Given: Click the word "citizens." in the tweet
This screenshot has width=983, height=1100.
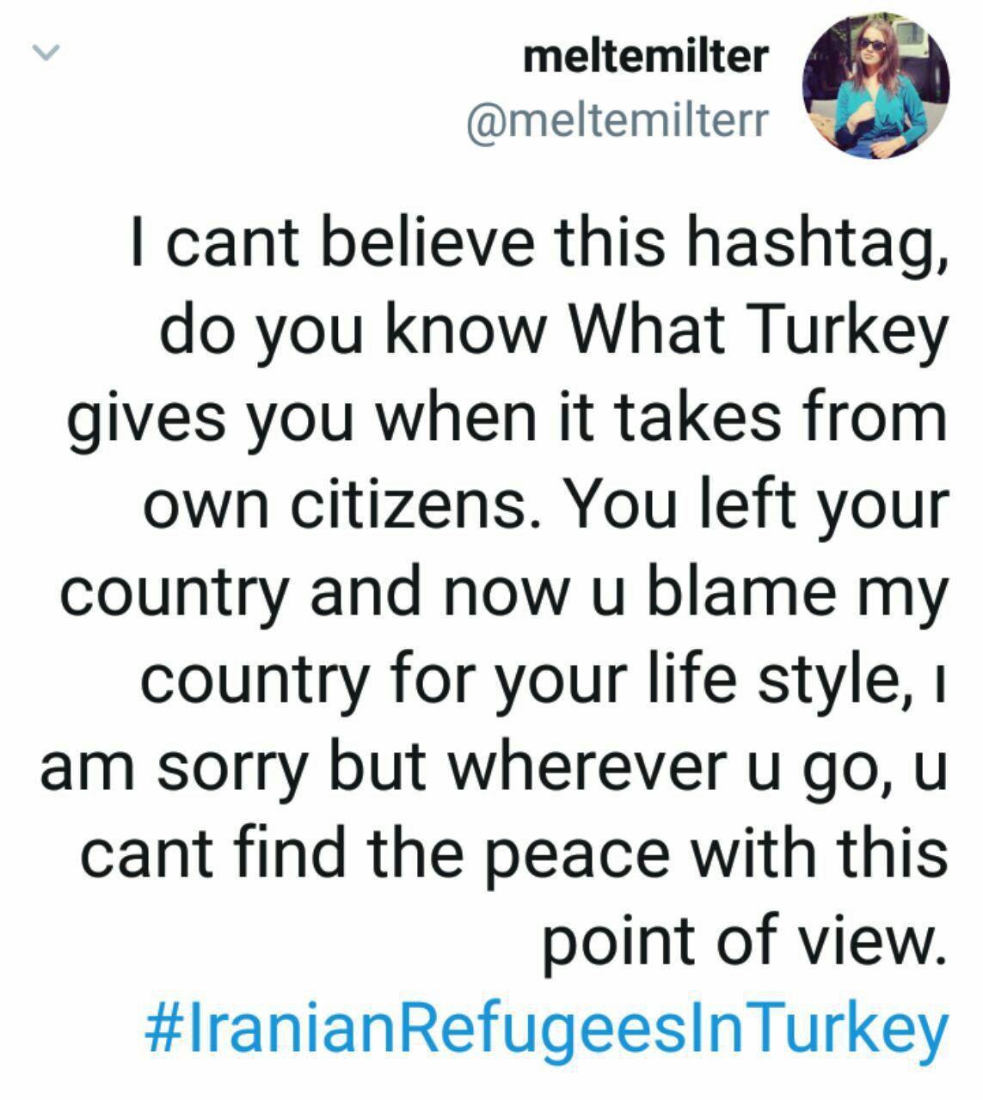Looking at the screenshot, I should point(411,504).
